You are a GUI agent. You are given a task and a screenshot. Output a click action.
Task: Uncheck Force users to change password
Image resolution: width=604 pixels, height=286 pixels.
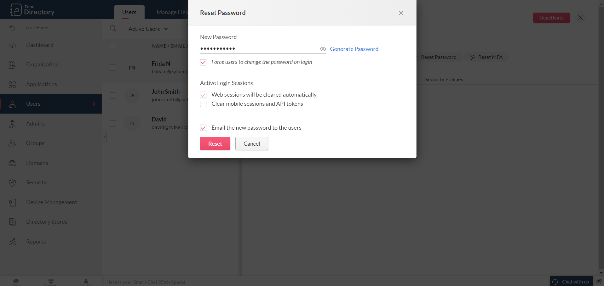click(x=203, y=62)
